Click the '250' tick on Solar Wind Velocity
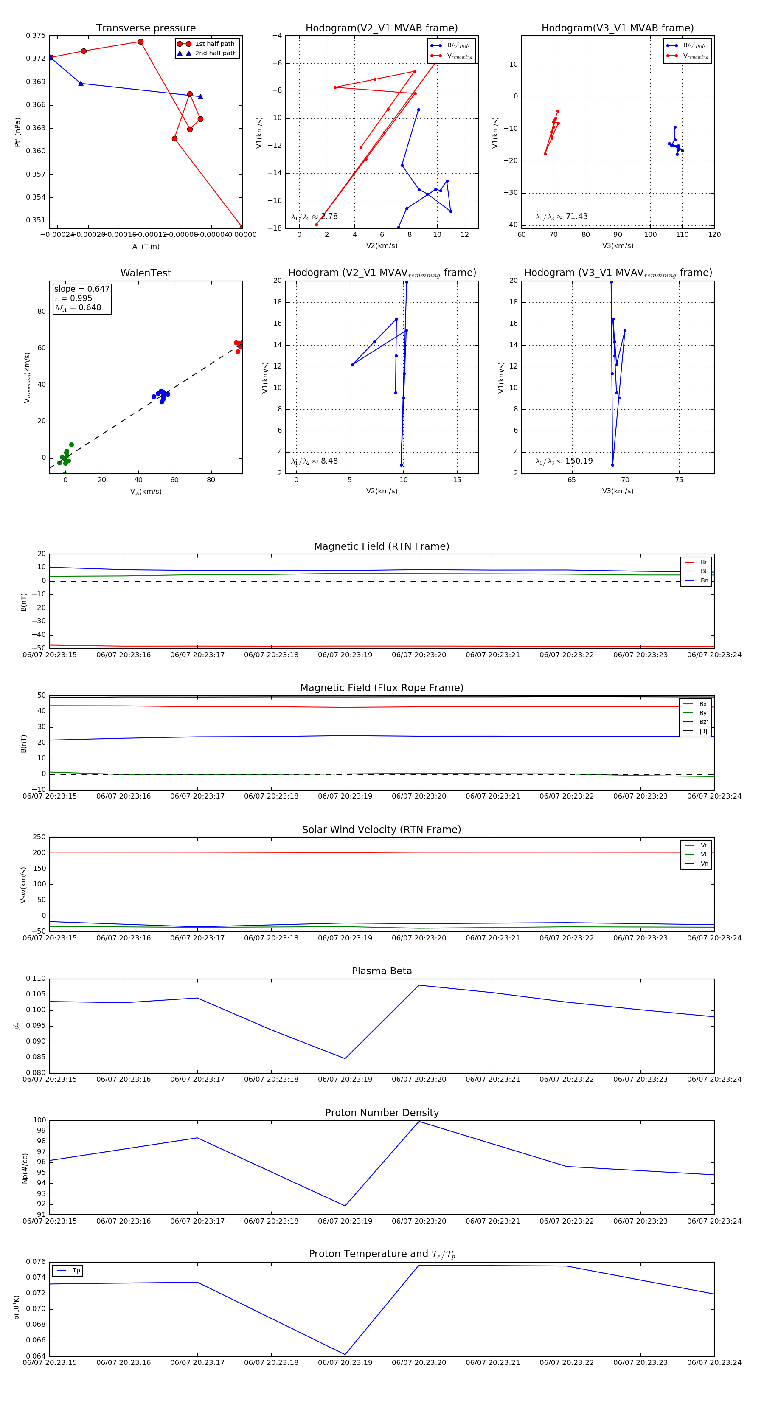 click(x=40, y=837)
